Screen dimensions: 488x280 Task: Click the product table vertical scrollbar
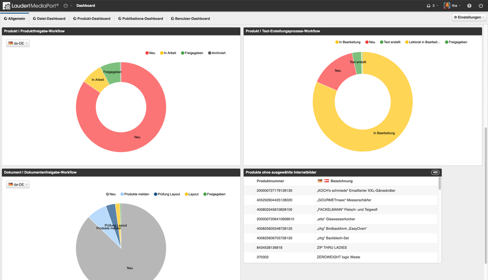click(x=440, y=184)
